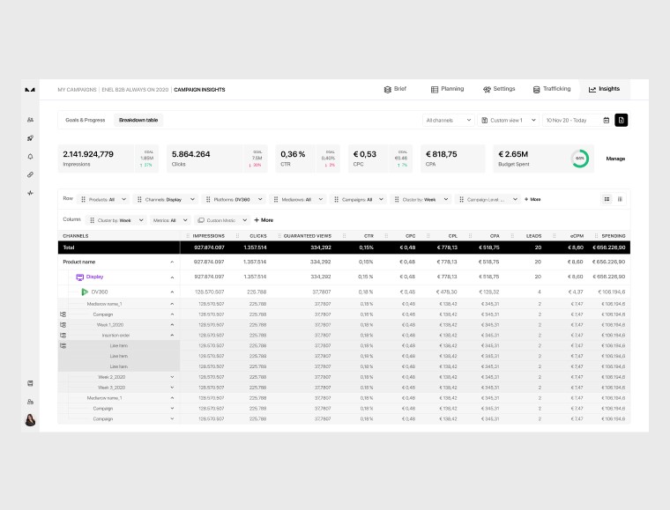
Task: Click the Manage budget button
Action: pos(615,159)
